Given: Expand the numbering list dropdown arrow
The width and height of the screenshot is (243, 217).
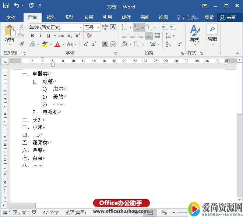Looking at the screenshot, I should [143, 27].
